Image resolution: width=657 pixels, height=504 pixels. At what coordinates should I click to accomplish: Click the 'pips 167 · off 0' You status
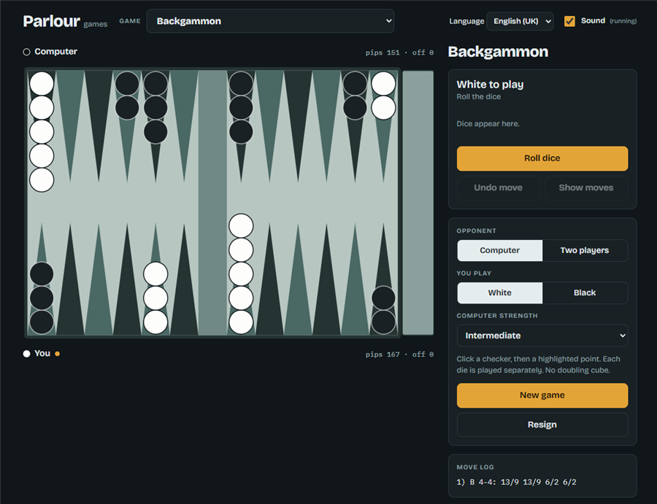(399, 354)
